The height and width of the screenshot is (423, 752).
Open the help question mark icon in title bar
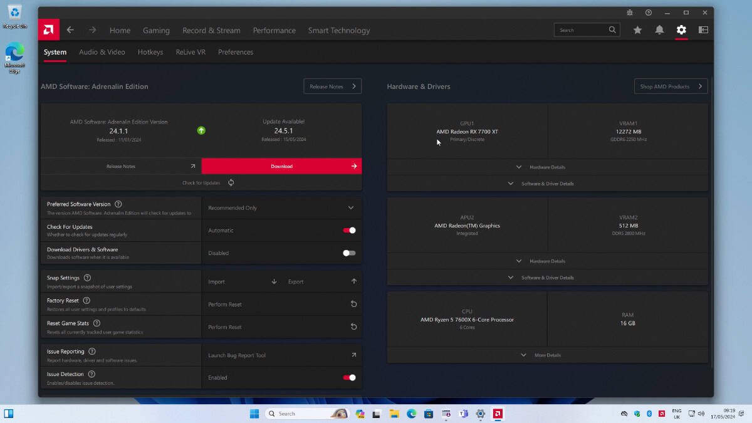[649, 13]
